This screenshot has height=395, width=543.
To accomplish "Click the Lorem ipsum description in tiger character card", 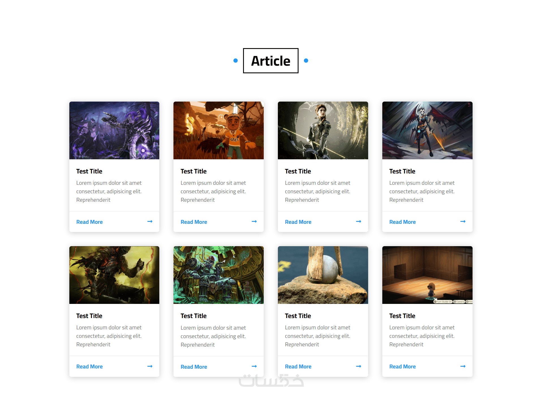I will pyautogui.click(x=213, y=191).
